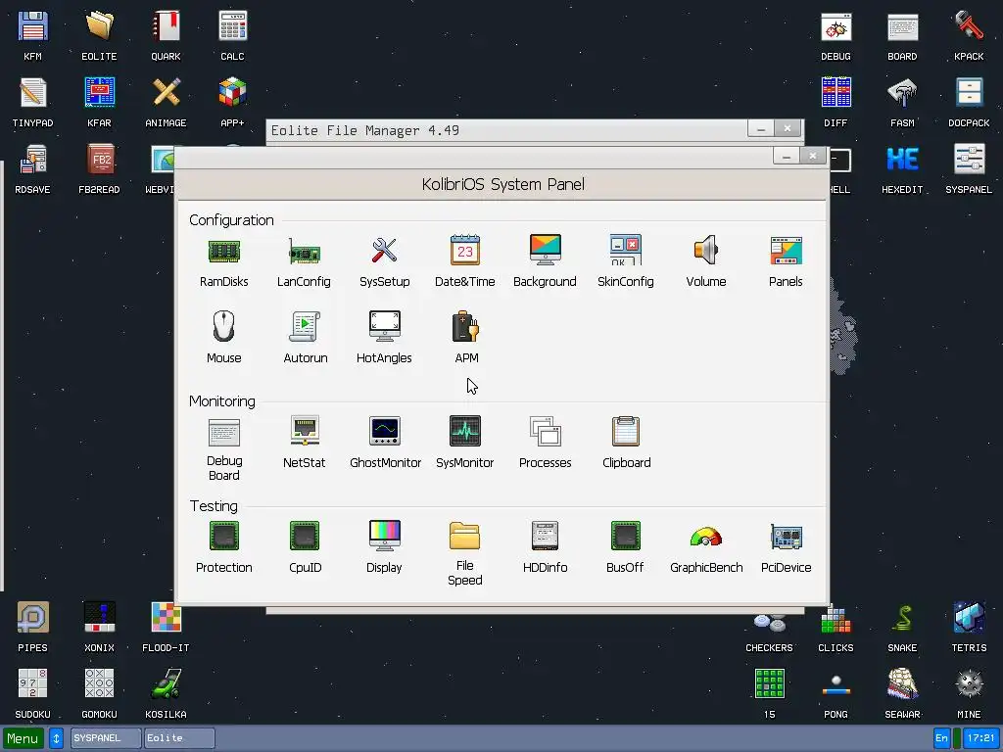Open the Date&Time calendar icon

(x=465, y=250)
